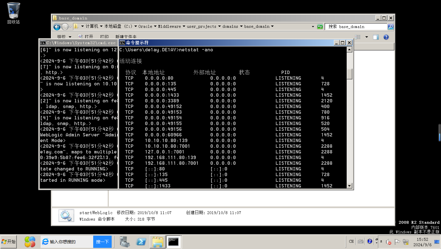Viewport: 441px width, 249px height.
Task: Click local address 0.0.0.0:3389
Action: [x=162, y=101]
